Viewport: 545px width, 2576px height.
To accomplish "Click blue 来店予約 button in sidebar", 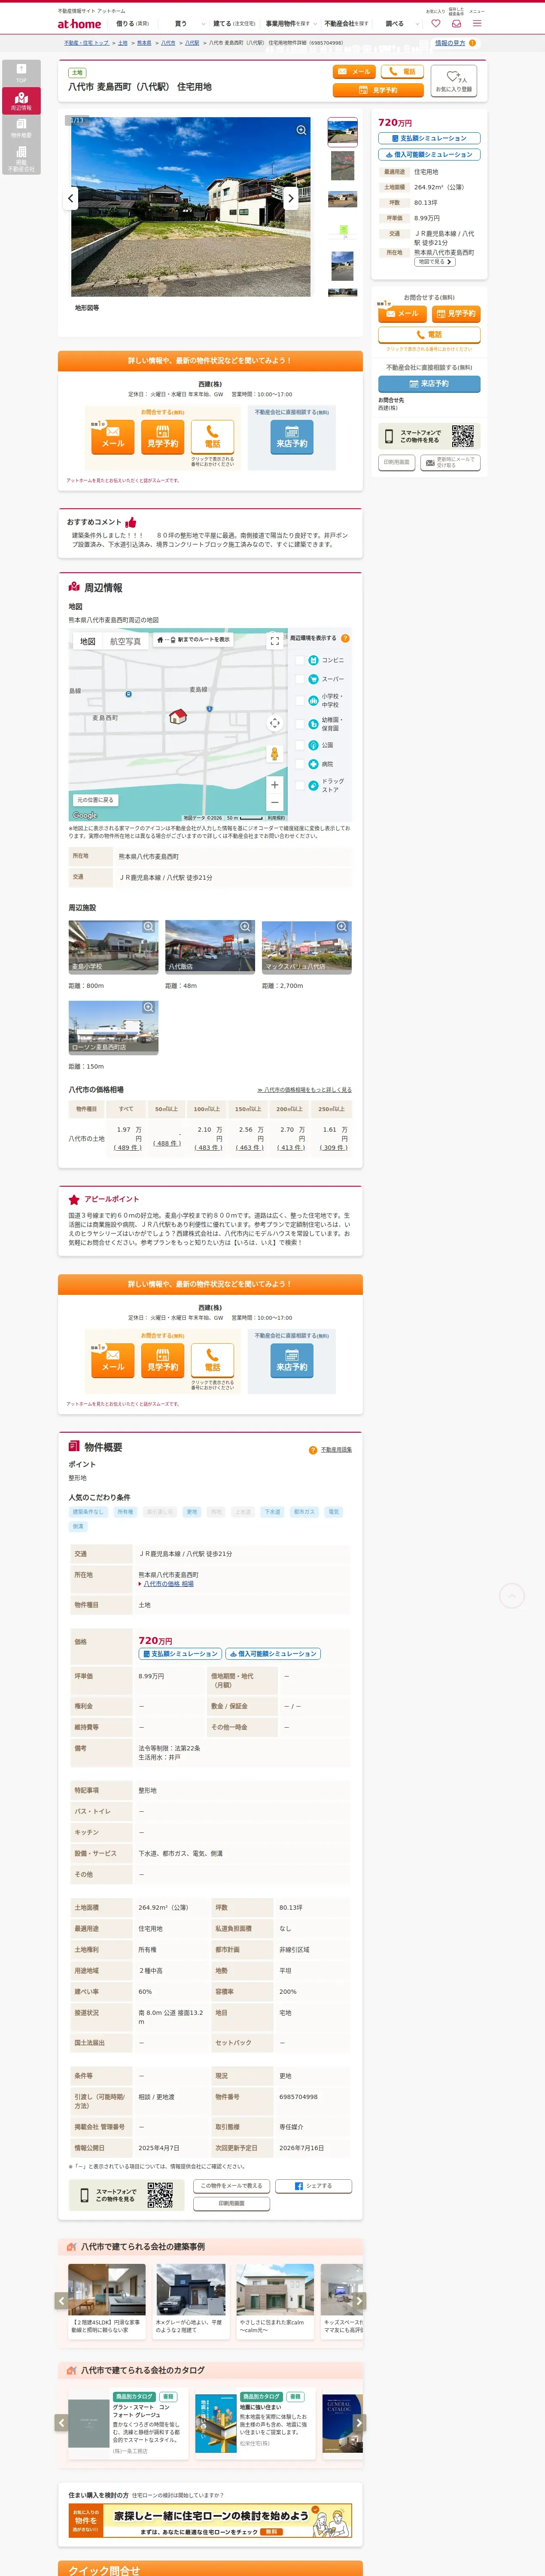I will click(429, 384).
